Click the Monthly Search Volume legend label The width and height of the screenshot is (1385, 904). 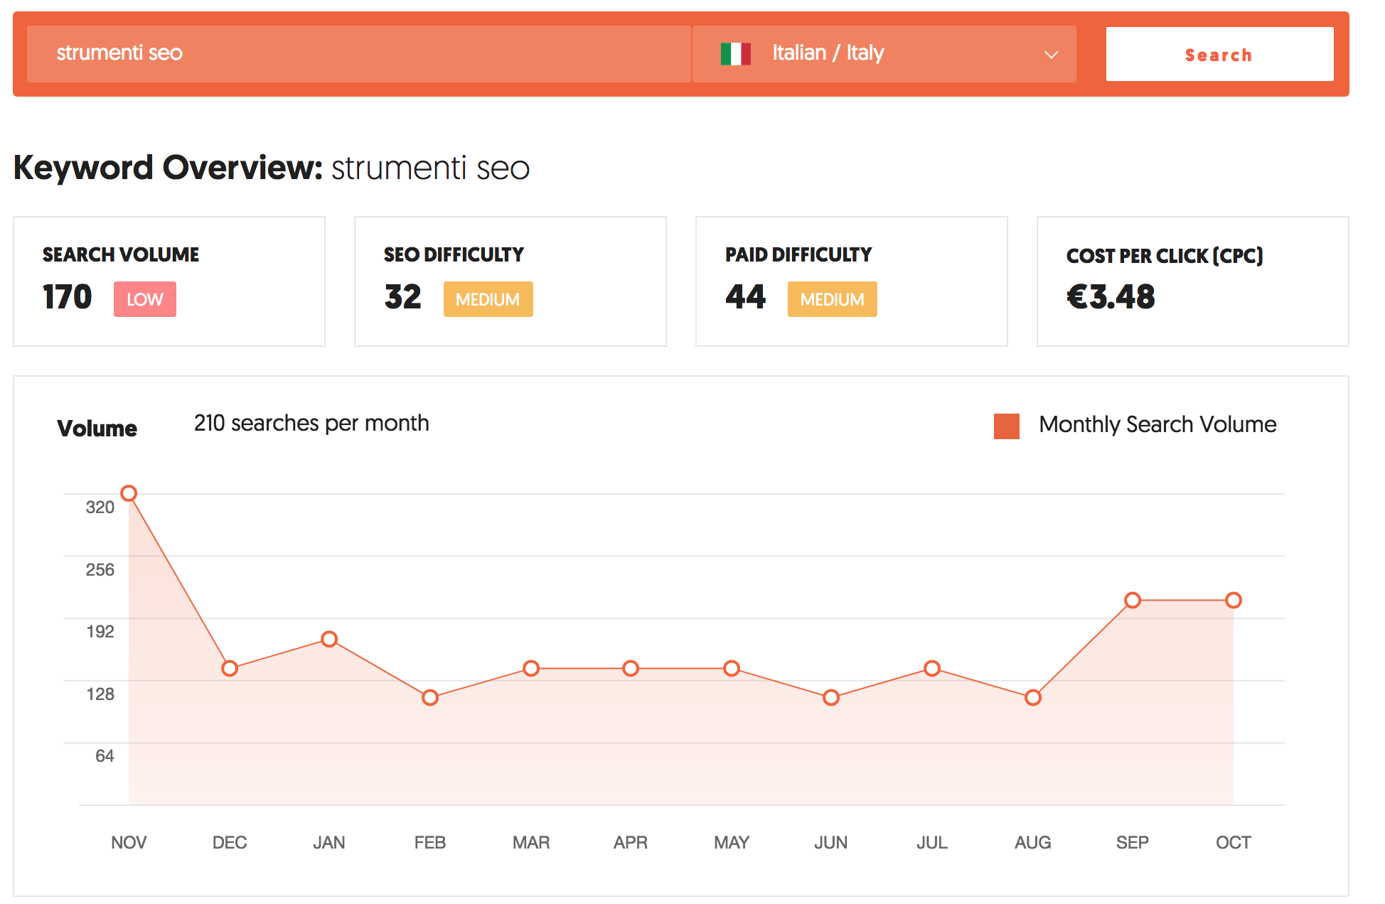pos(1157,424)
